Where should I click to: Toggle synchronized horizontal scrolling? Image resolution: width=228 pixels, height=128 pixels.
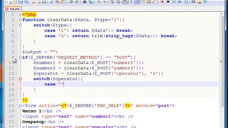click(118, 2)
